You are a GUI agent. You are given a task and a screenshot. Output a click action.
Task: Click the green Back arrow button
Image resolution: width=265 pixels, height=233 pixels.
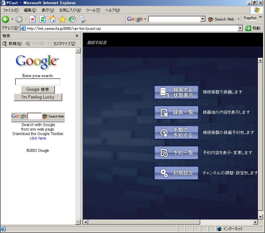click(5, 19)
